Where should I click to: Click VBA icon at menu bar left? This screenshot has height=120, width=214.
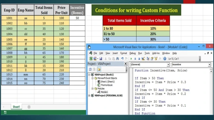click(x=91, y=53)
